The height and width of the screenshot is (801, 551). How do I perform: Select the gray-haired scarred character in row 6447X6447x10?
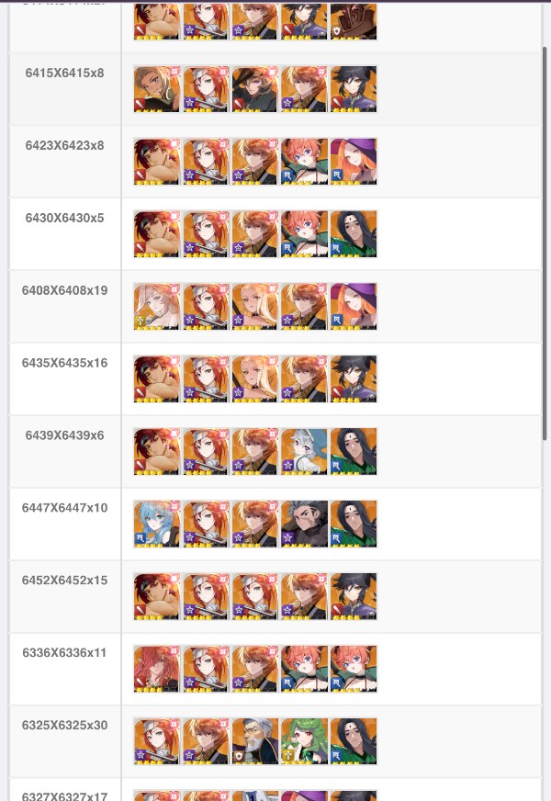coord(304,525)
